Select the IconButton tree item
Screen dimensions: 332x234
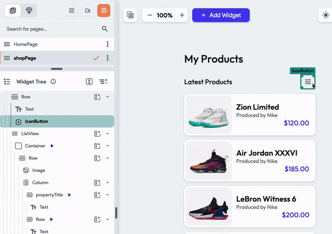pyautogui.click(x=57, y=121)
